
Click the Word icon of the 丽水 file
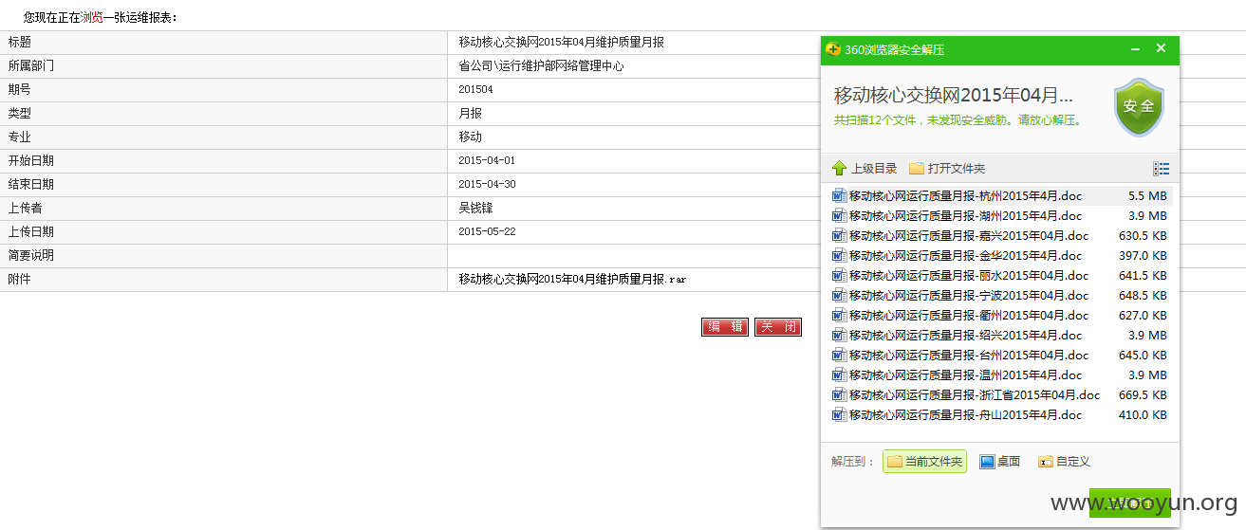tap(839, 276)
